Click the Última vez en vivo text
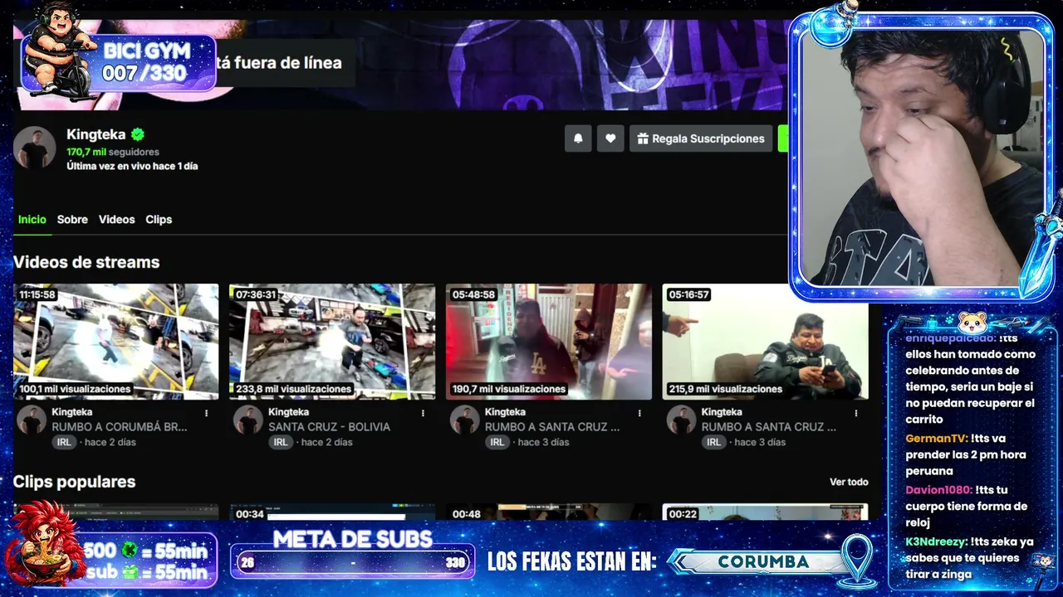 click(x=132, y=166)
